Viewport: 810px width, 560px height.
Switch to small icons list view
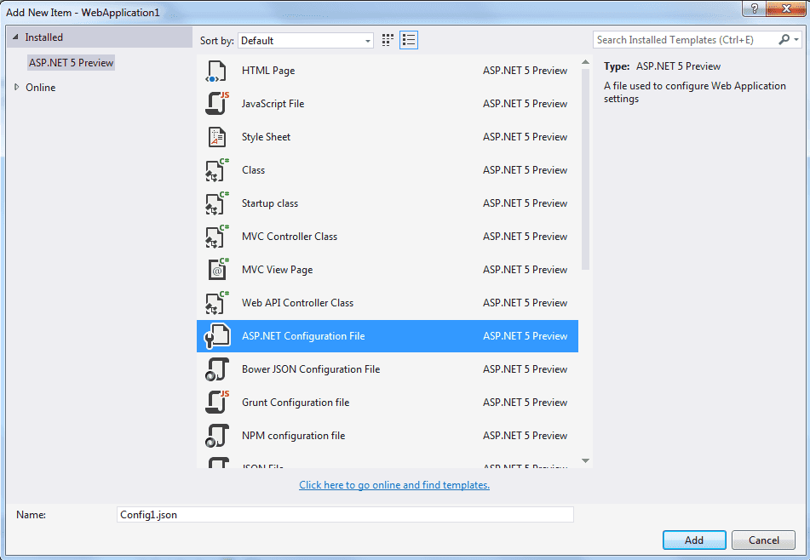[409, 40]
